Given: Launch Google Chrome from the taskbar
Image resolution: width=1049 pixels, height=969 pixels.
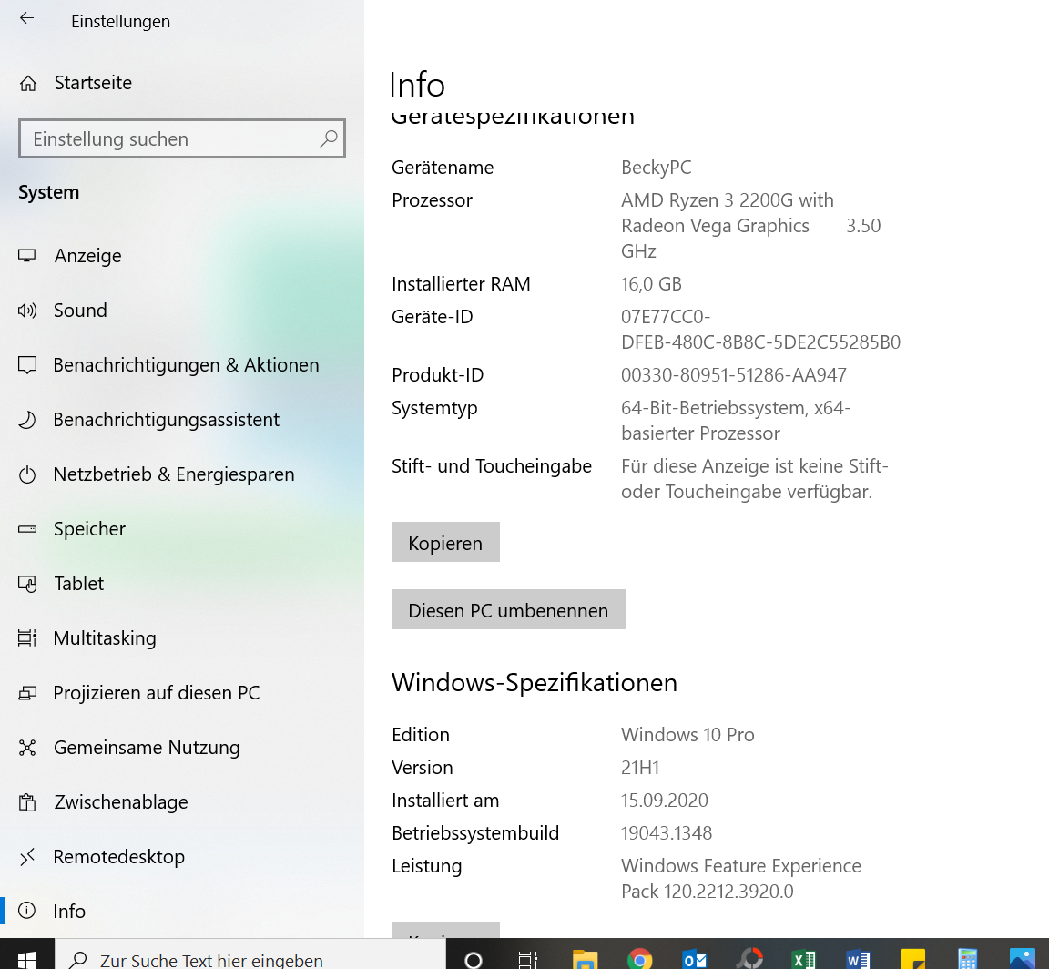Looking at the screenshot, I should pos(639,958).
